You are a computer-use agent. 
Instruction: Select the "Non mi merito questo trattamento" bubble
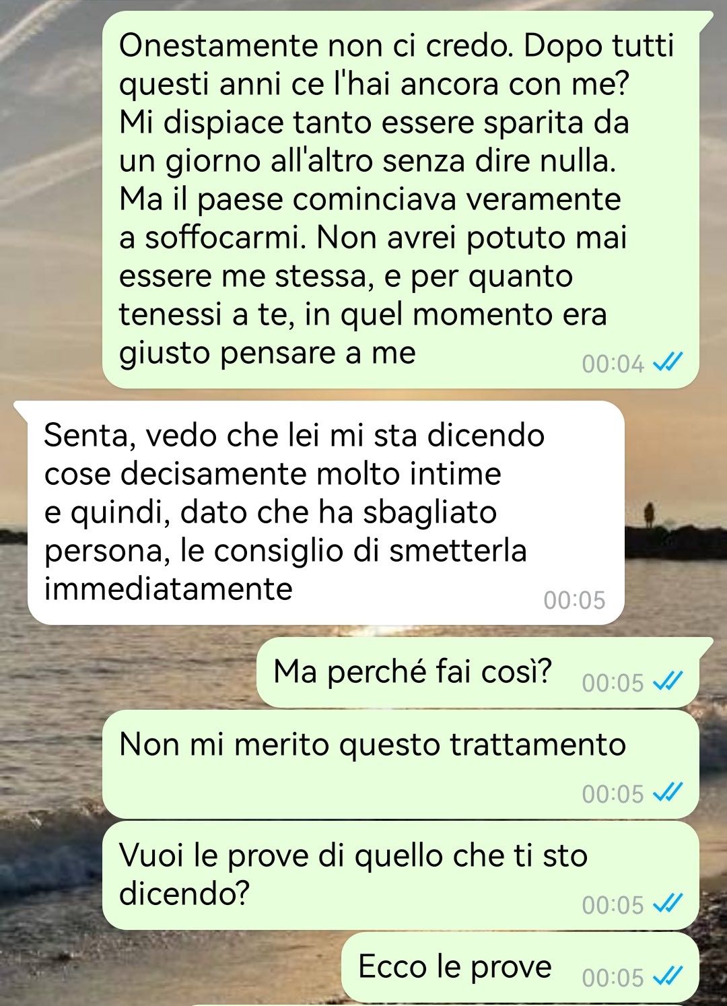click(x=400, y=765)
